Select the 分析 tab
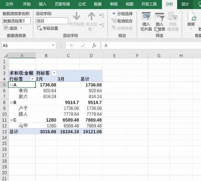 (x=169, y=4)
